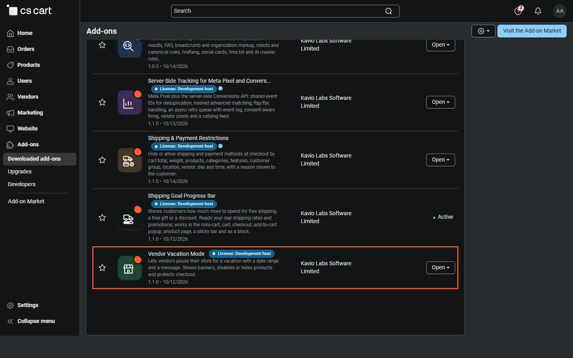Image resolution: width=573 pixels, height=358 pixels.
Task: Open the Website menu item
Action: 27,129
